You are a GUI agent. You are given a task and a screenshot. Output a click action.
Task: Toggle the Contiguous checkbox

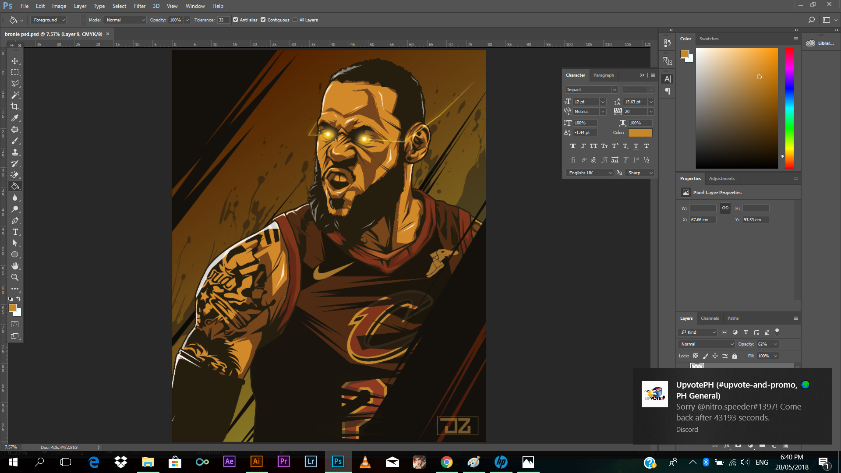pos(263,20)
